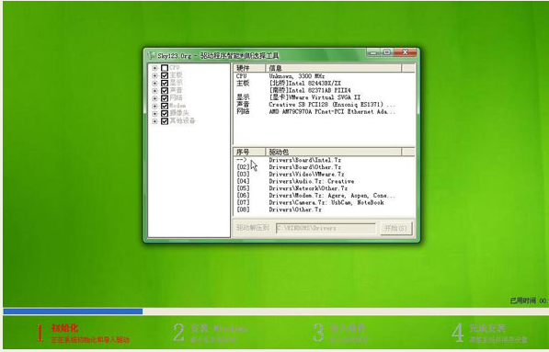The image size is (549, 352).
Task: Expand the 网络 tree node
Action: pyautogui.click(x=154, y=98)
